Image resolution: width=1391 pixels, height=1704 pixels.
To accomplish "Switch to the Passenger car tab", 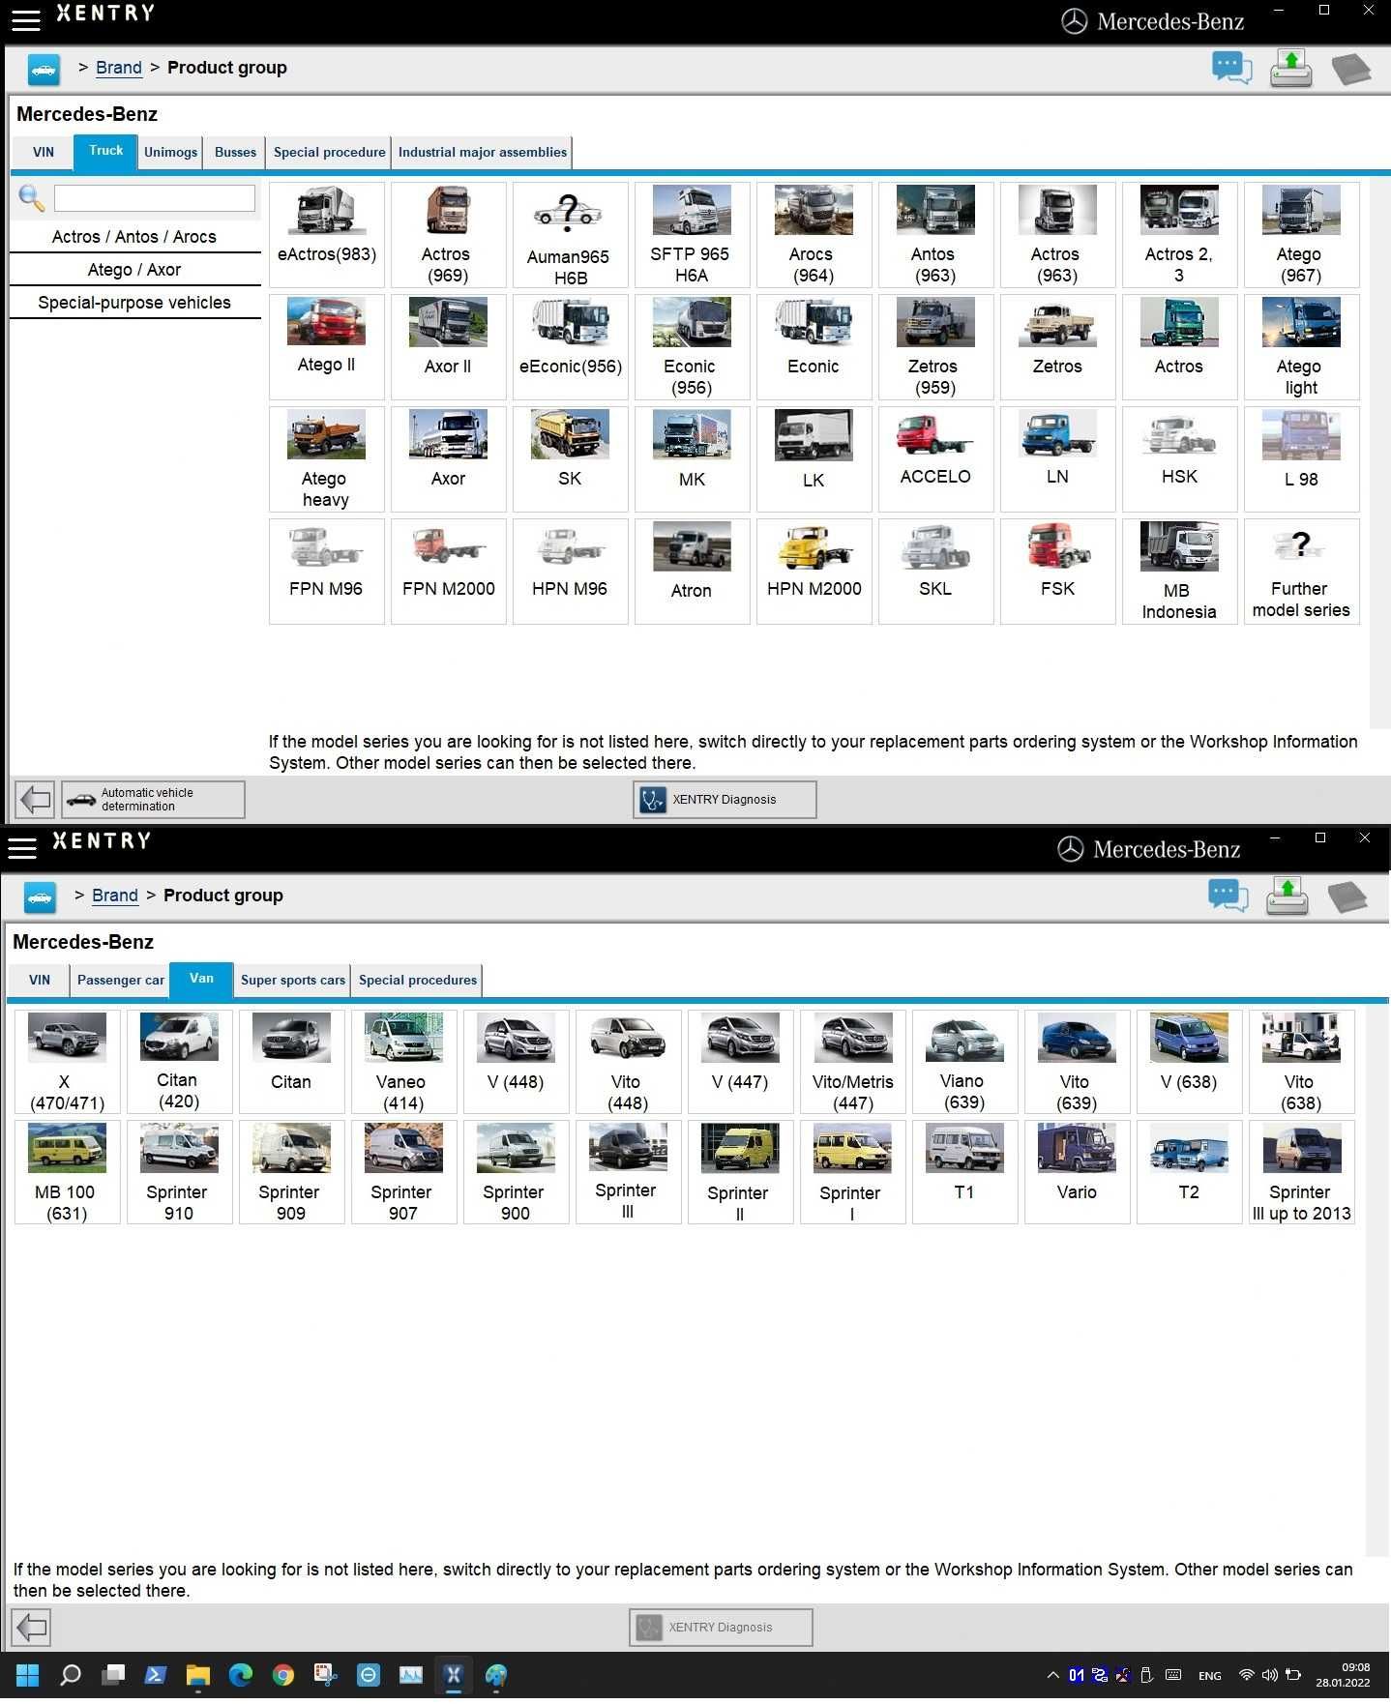I will (120, 981).
